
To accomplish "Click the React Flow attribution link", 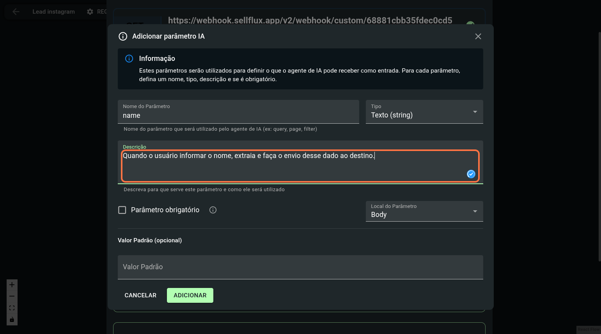I will tap(588, 330).
